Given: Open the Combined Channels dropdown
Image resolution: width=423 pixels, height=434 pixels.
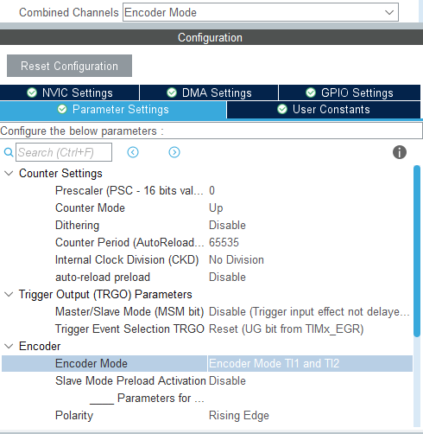Looking at the screenshot, I should coord(261,12).
